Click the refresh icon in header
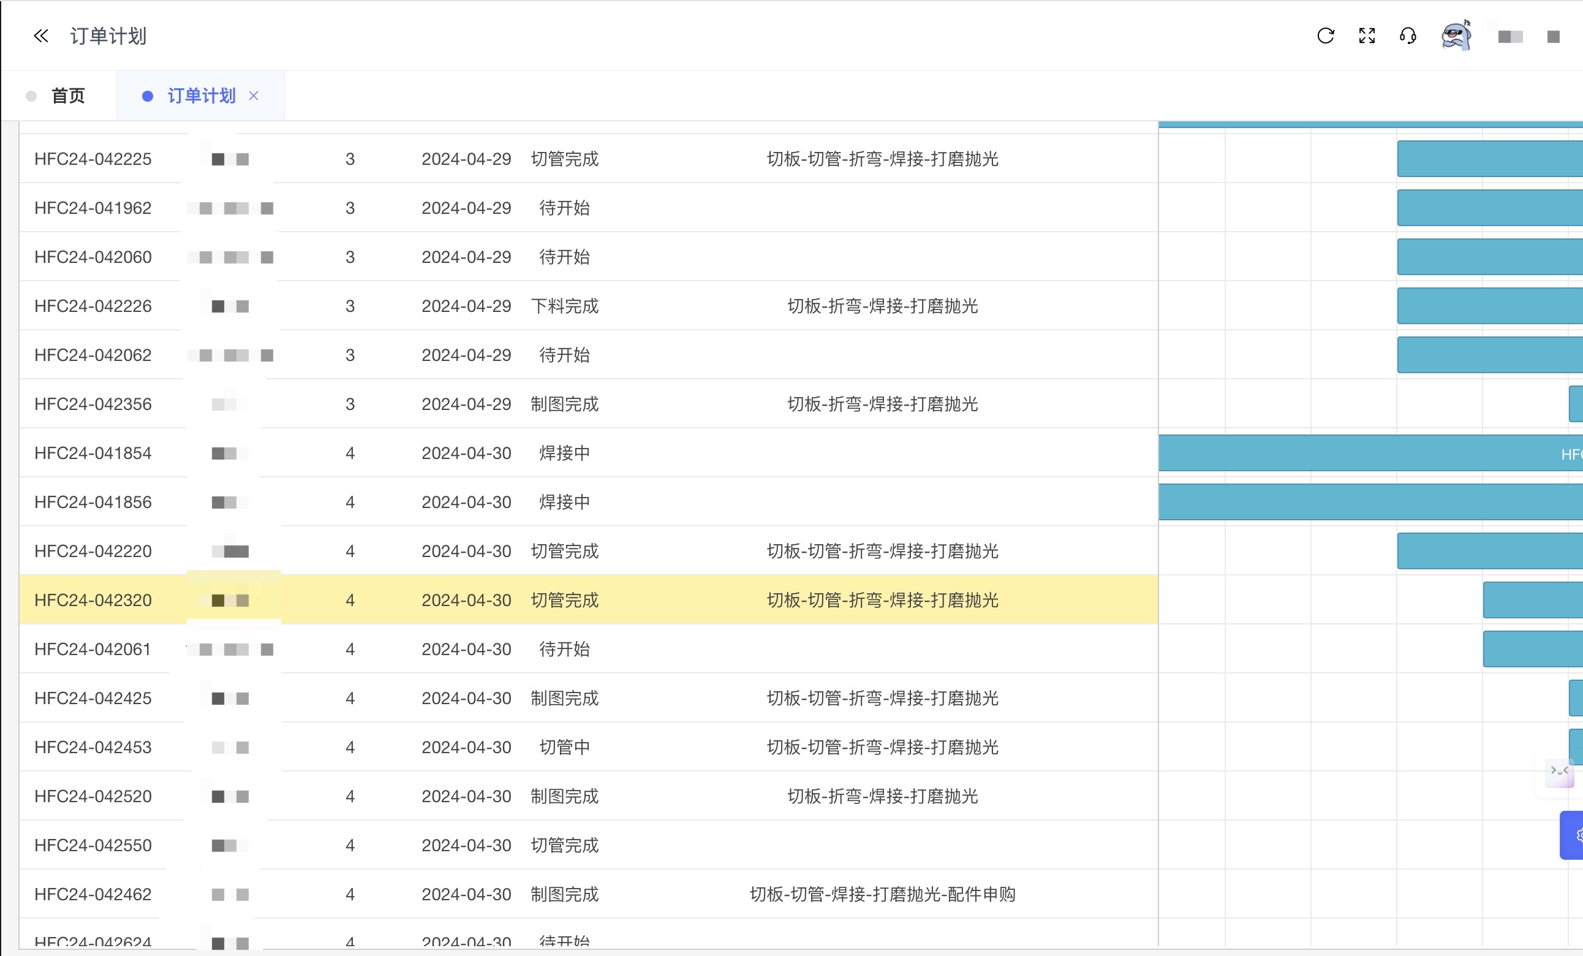1583x956 pixels. (1325, 36)
